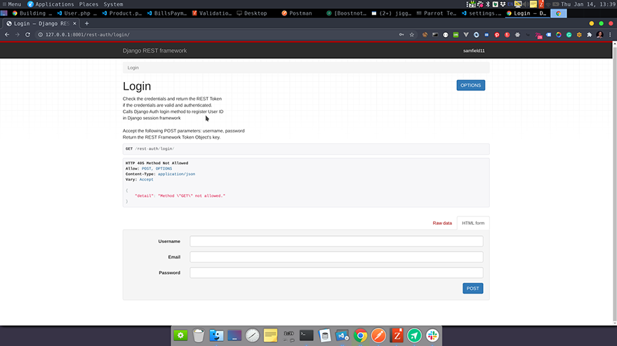This screenshot has width=617, height=346.
Task: Switch to the BillsPaym taskbar window
Action: (x=167, y=13)
